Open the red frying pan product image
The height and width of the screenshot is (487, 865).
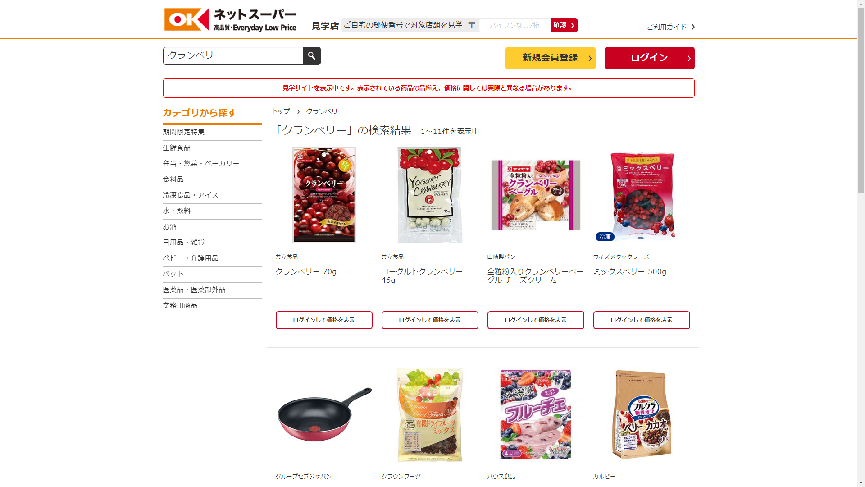[324, 415]
